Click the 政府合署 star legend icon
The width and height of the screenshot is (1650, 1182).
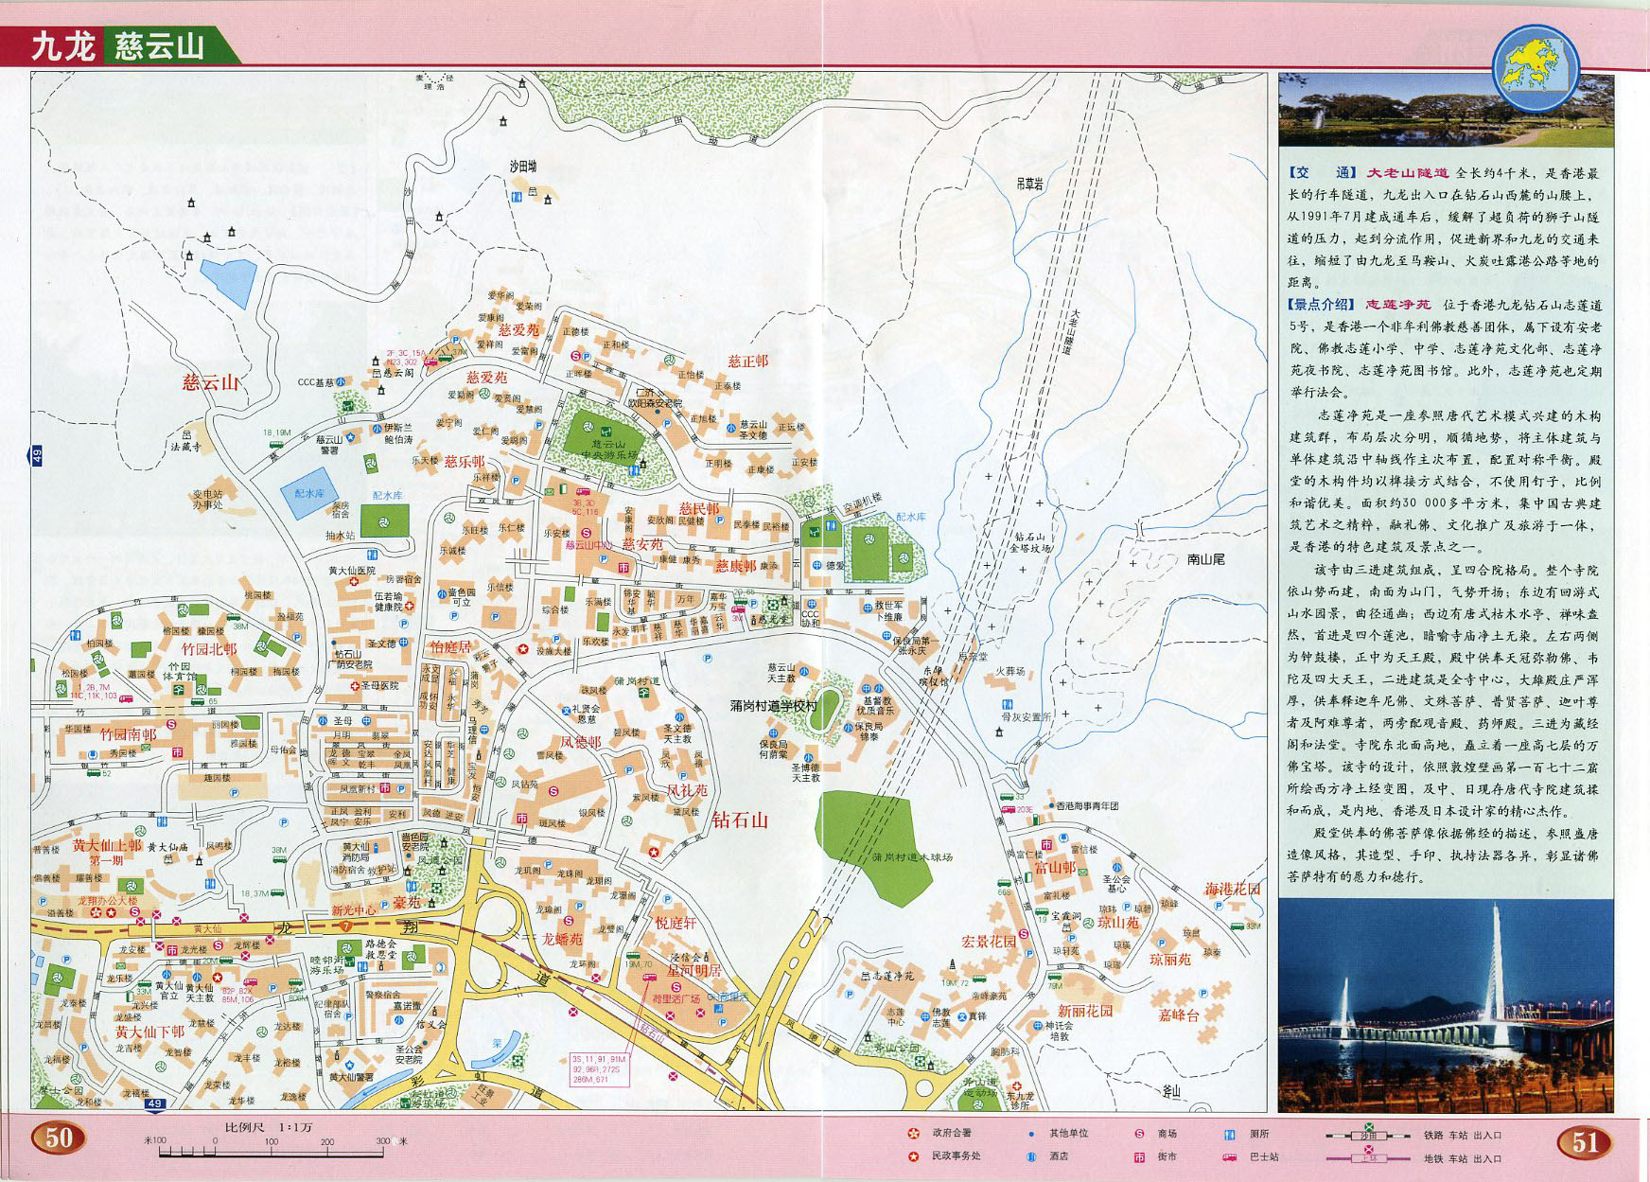click(913, 1133)
